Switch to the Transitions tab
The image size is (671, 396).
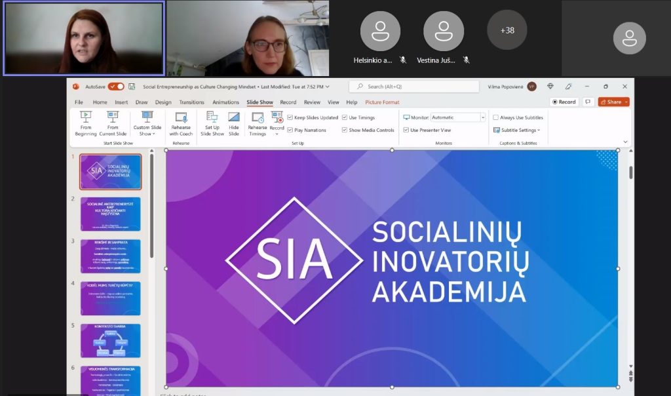191,102
